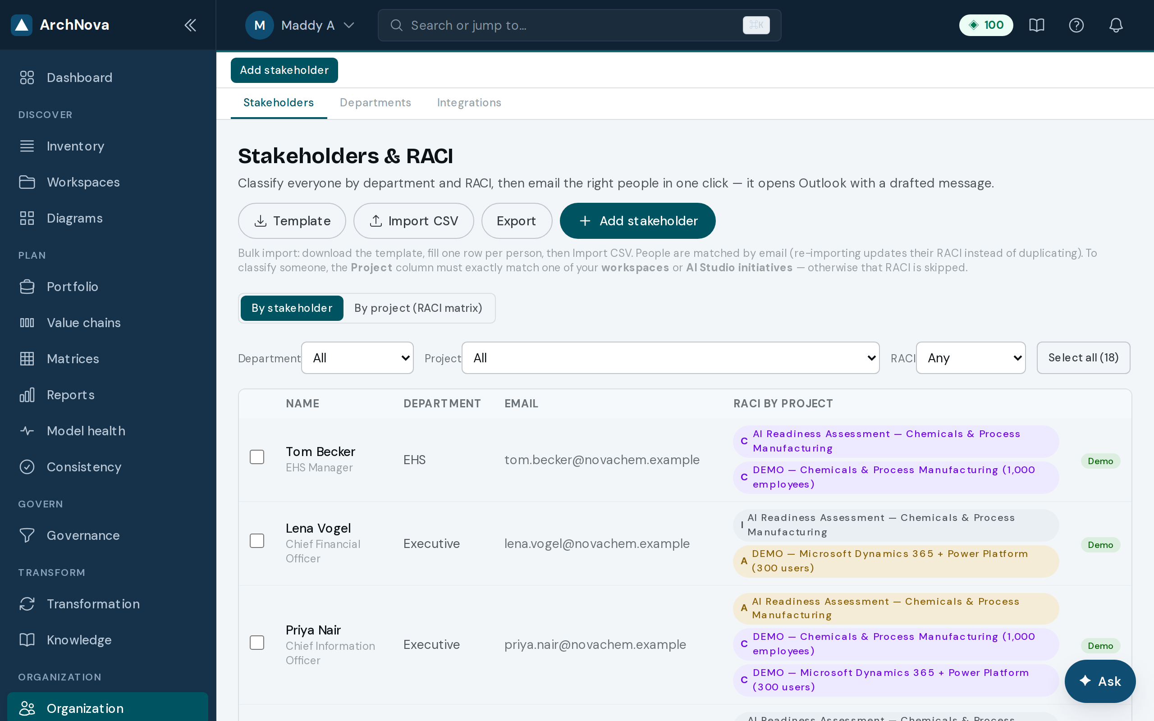This screenshot has width=1154, height=721.
Task: Click Select all (18) button
Action: click(1083, 358)
